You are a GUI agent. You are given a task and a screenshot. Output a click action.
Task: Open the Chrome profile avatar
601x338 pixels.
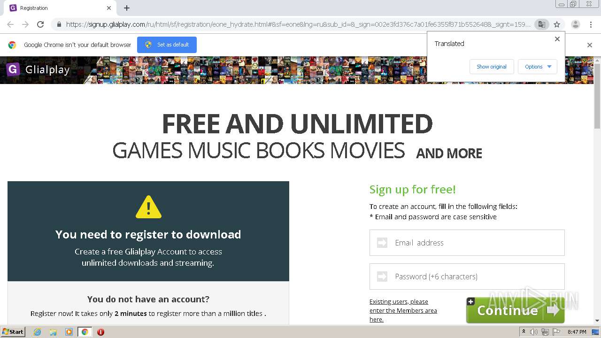pyautogui.click(x=575, y=24)
